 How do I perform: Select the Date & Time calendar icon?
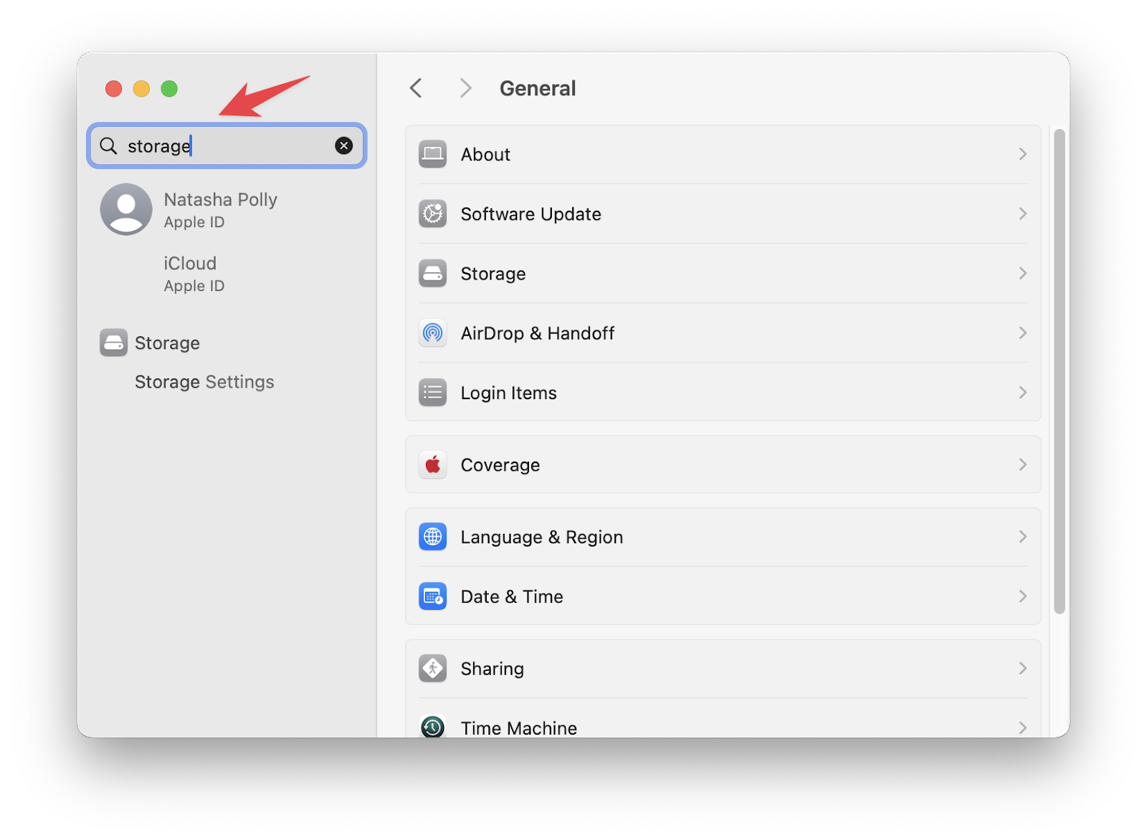[432, 596]
